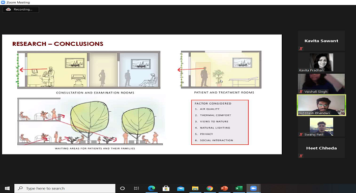The width and height of the screenshot is (356, 193).
Task: Click muted mic icon on Heet Chheda
Action: 301,156
